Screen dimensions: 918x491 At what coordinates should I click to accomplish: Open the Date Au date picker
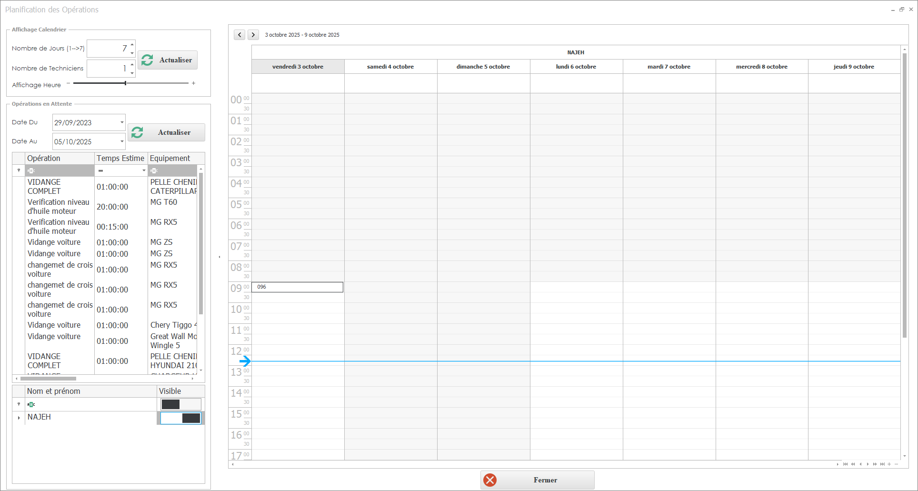point(122,141)
